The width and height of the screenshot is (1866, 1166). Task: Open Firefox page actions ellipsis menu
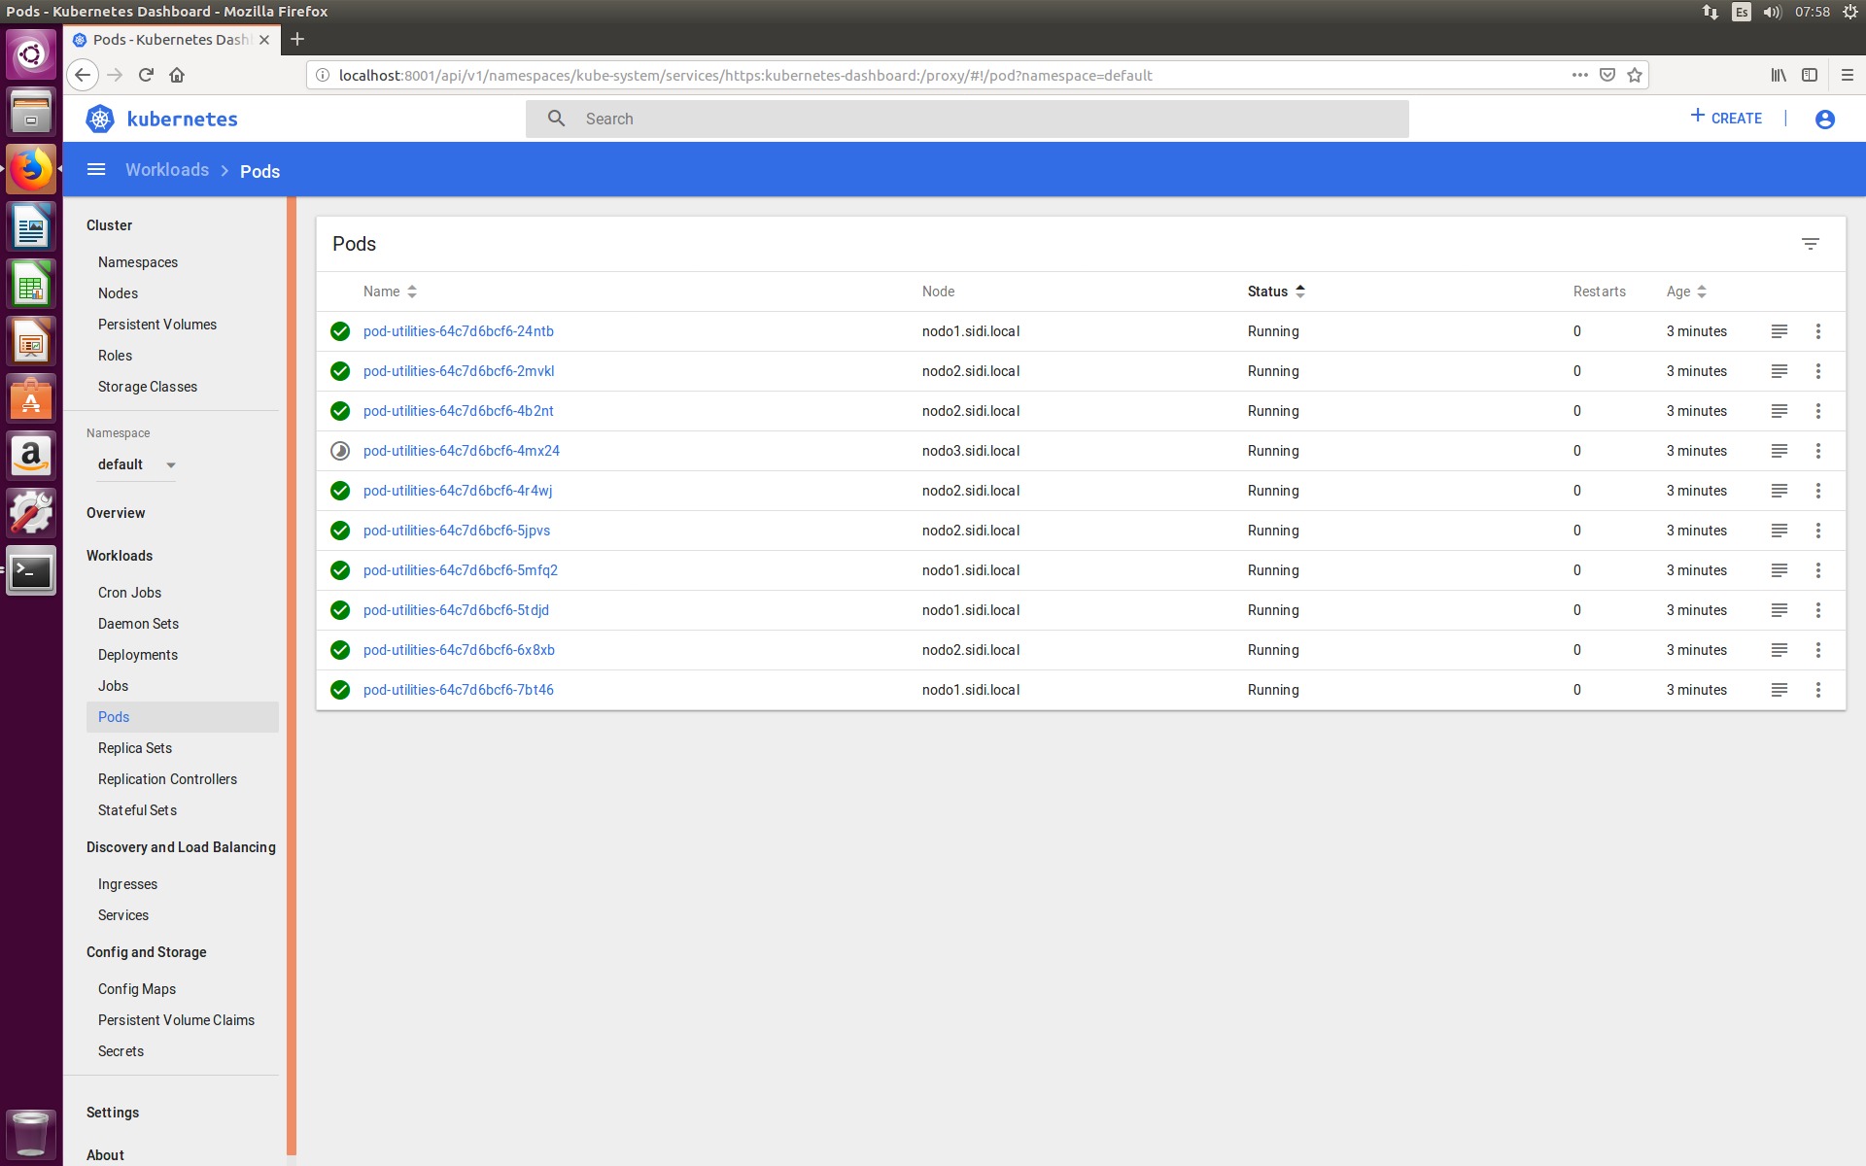tap(1579, 75)
